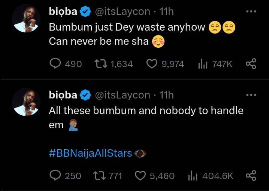Click the @itsLaycon handle on second tweet
The image size is (269, 191).
click(123, 95)
